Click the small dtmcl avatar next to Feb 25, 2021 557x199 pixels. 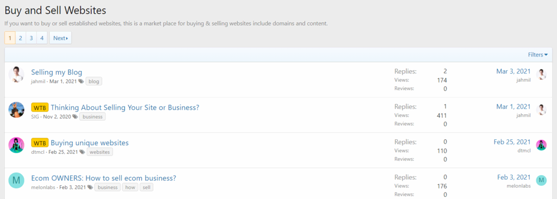[x=541, y=145]
